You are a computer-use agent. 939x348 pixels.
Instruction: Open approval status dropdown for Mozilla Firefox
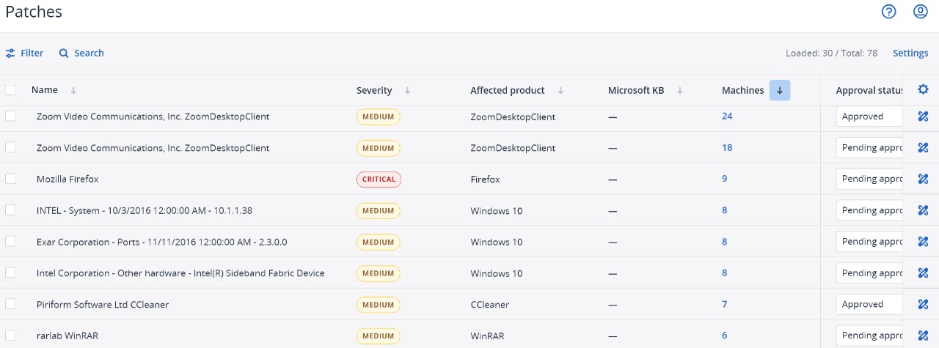pos(869,179)
